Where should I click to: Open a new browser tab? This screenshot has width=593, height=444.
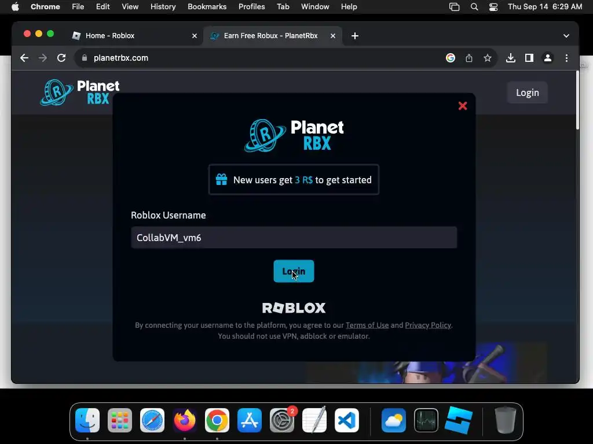355,36
